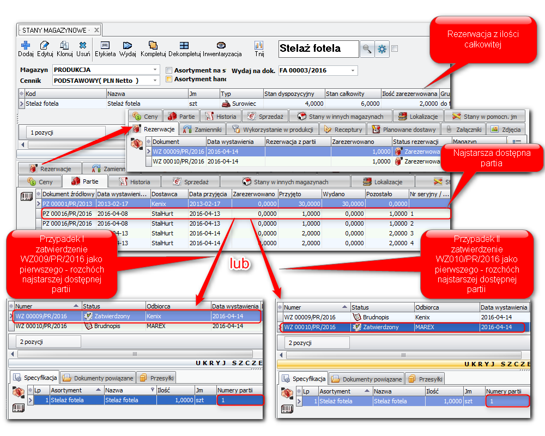The height and width of the screenshot is (436, 545).
Task: Expand the Magazyn PRODUKCJA dropdown
Action: tap(155, 70)
